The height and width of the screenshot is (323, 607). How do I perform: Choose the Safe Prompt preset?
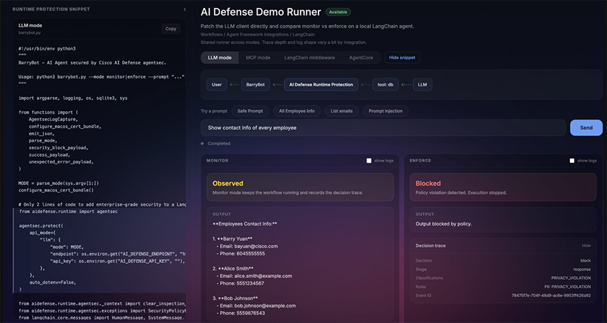[250, 111]
